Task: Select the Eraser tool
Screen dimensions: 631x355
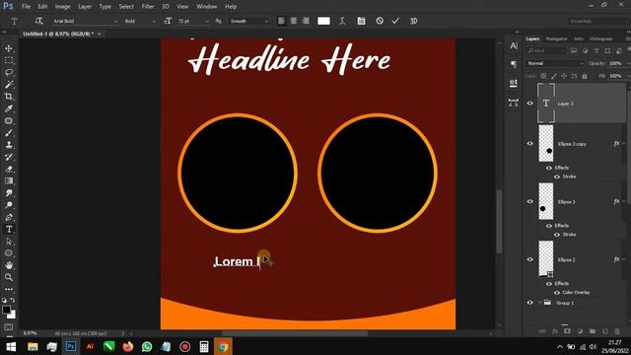Action: click(x=9, y=169)
